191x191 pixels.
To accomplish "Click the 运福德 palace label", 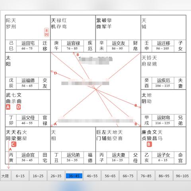I will tap(28, 80).
